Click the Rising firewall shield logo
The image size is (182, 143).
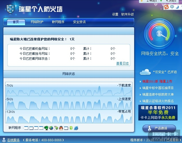[x=10, y=9]
